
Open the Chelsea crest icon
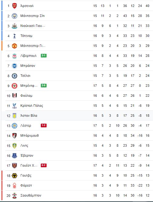point(15,76)
